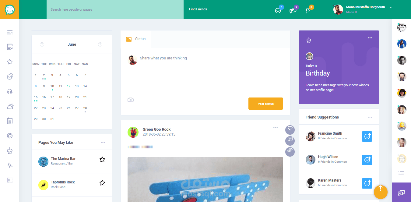The height and width of the screenshot is (202, 411).
Task: Toggle favorite star for Tapronus Rock
Action: (x=102, y=183)
